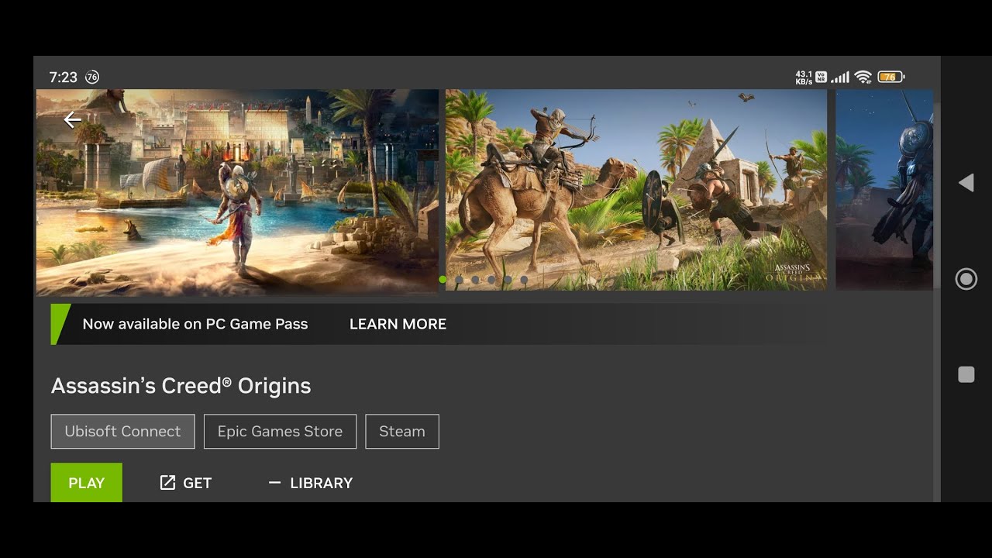
Task: Tap the Assassin's Creed Origins title
Action: (181, 386)
